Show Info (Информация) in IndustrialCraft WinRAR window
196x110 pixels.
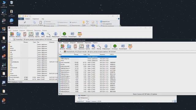106,47
